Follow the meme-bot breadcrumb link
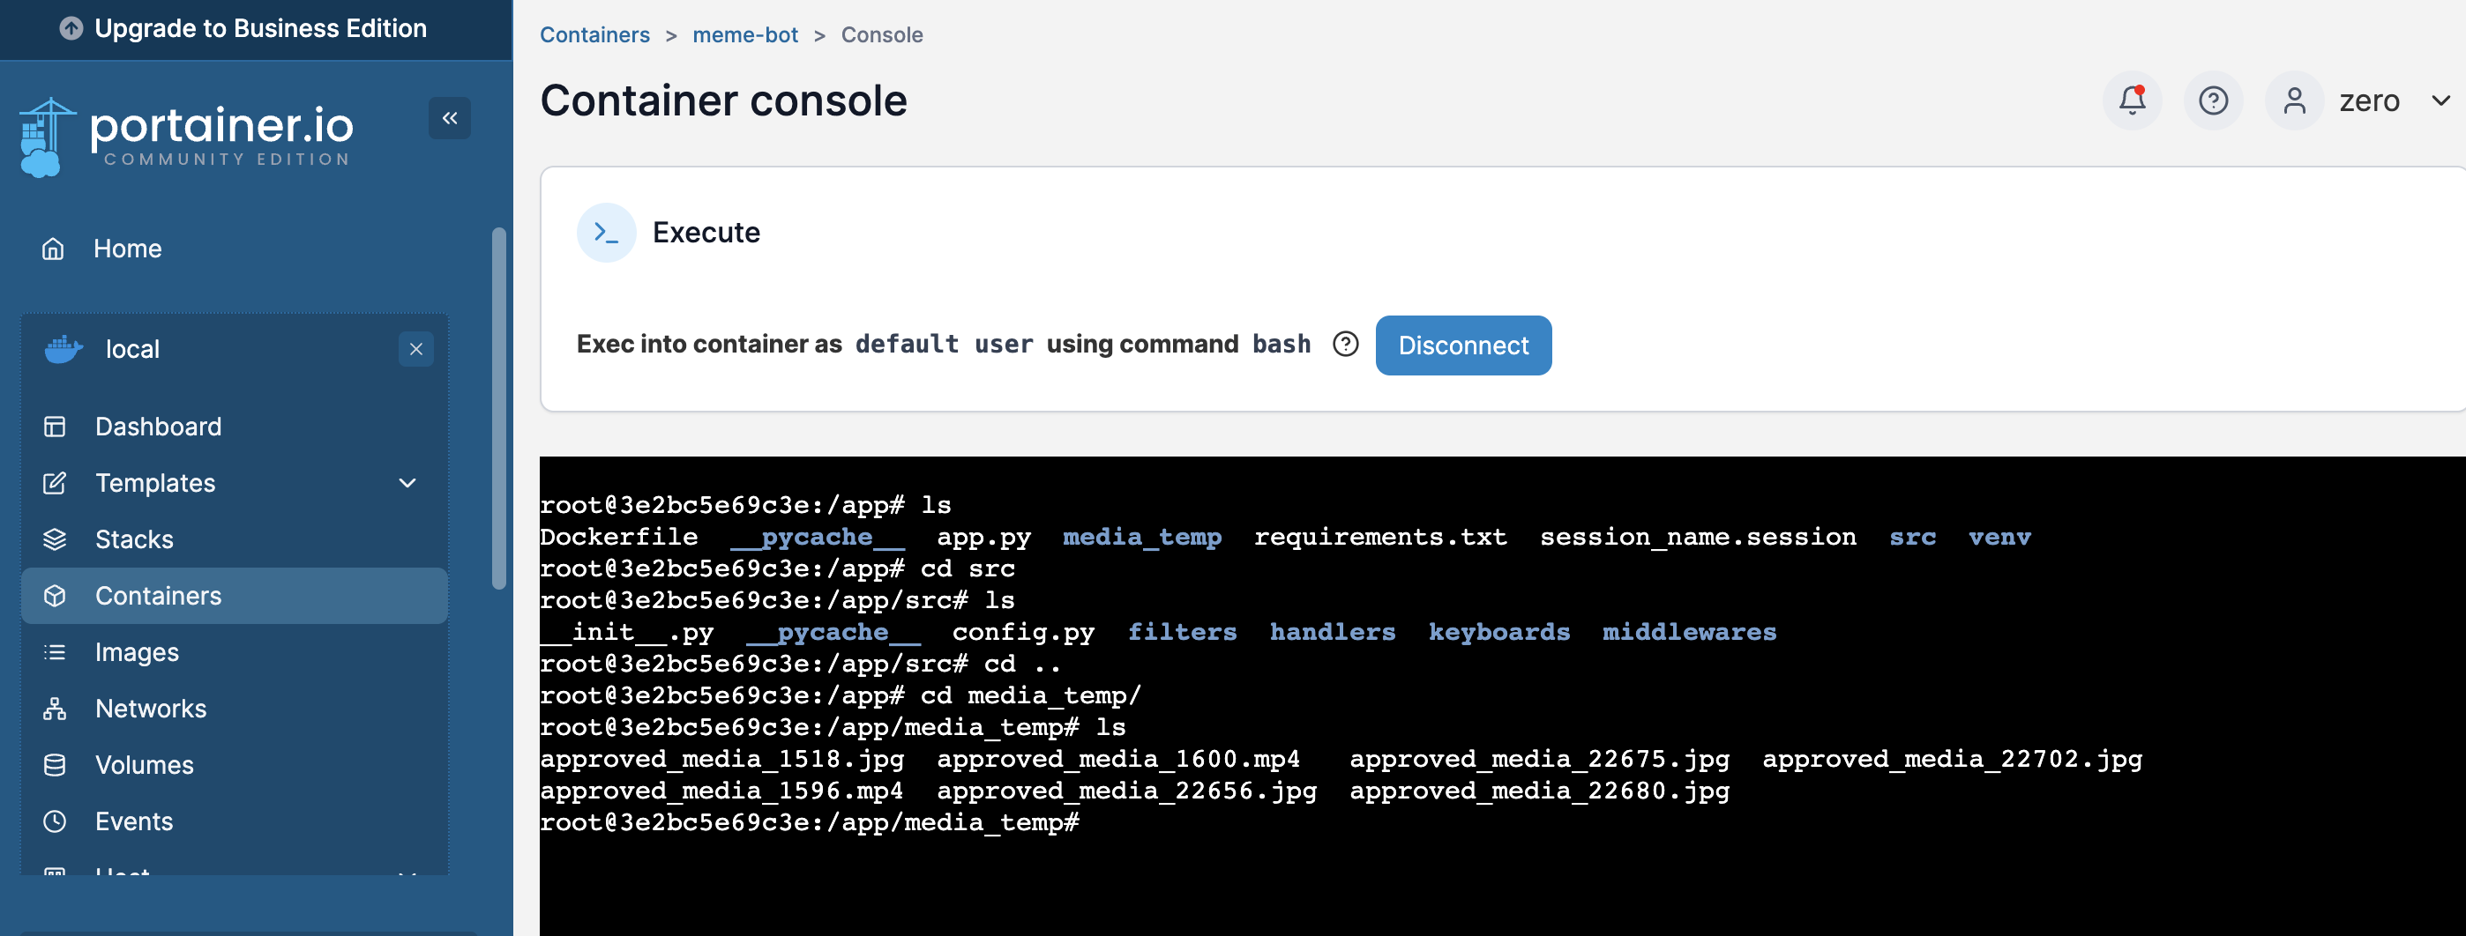The image size is (2466, 936). [x=744, y=35]
